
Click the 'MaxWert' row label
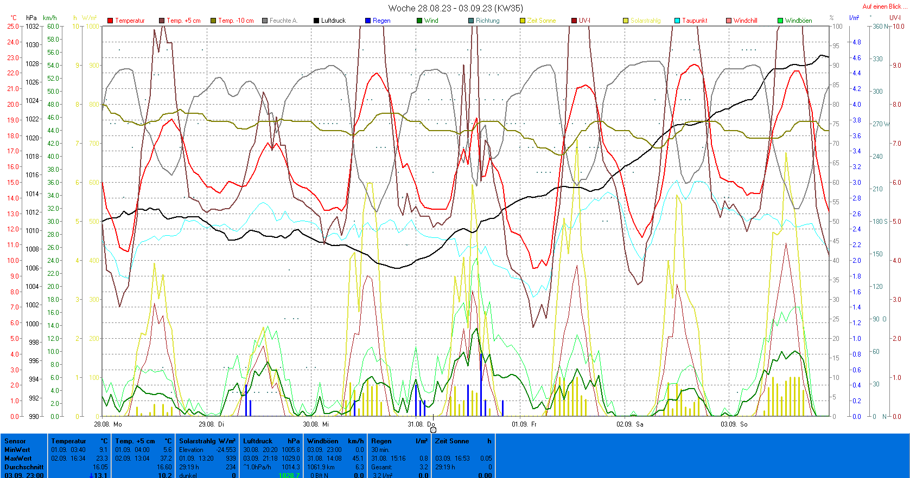[x=18, y=458]
